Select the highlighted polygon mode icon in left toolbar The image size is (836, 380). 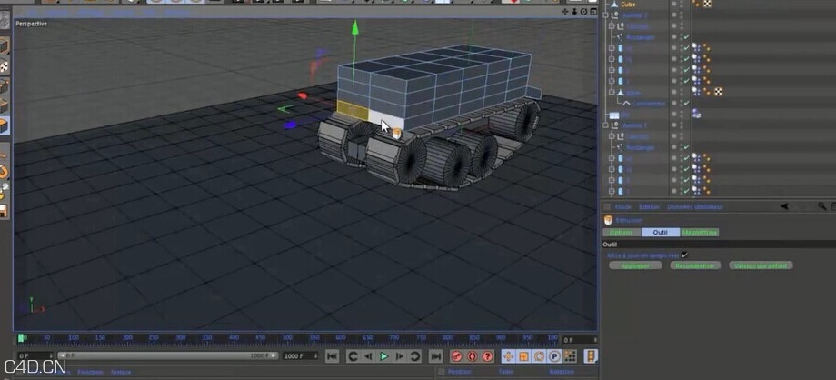[4, 126]
